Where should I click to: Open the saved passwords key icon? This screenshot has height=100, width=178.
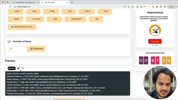point(125,7)
